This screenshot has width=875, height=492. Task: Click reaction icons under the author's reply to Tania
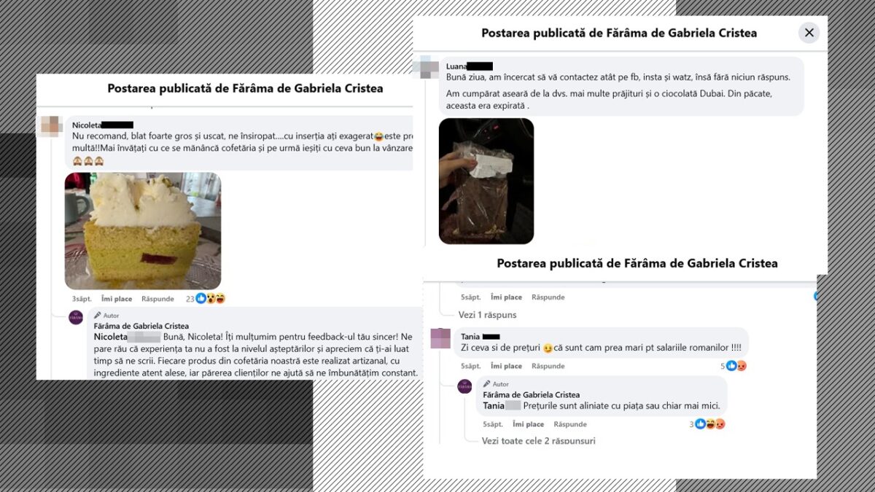(710, 423)
